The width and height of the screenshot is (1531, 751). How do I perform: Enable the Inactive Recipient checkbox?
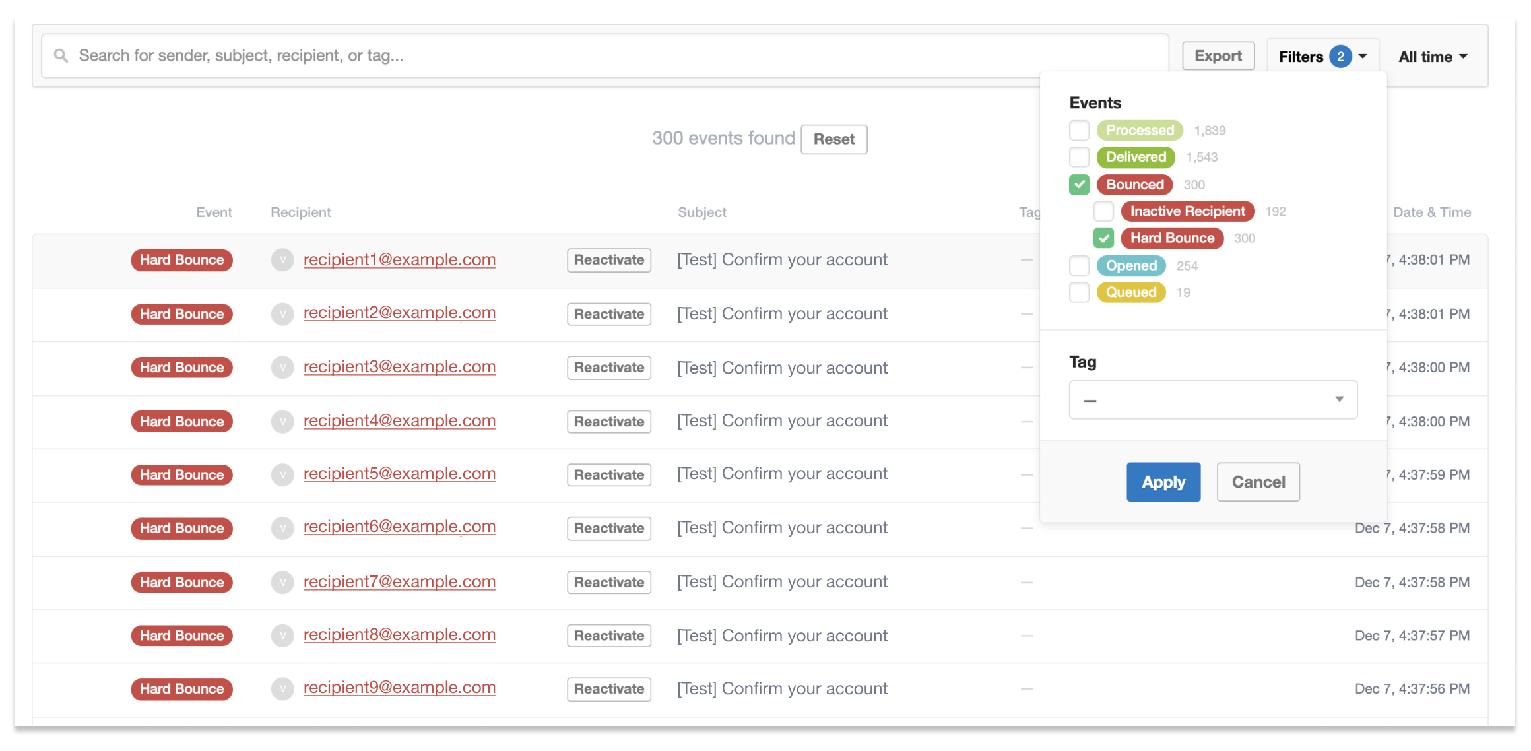pos(1103,211)
